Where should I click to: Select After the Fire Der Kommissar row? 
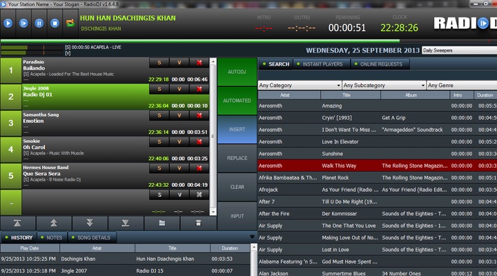pyautogui.click(x=377, y=214)
